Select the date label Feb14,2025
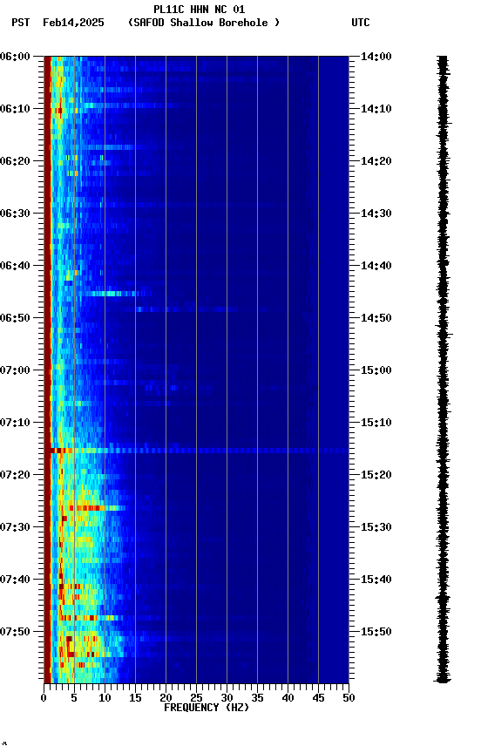This screenshot has width=481, height=753. click(73, 23)
